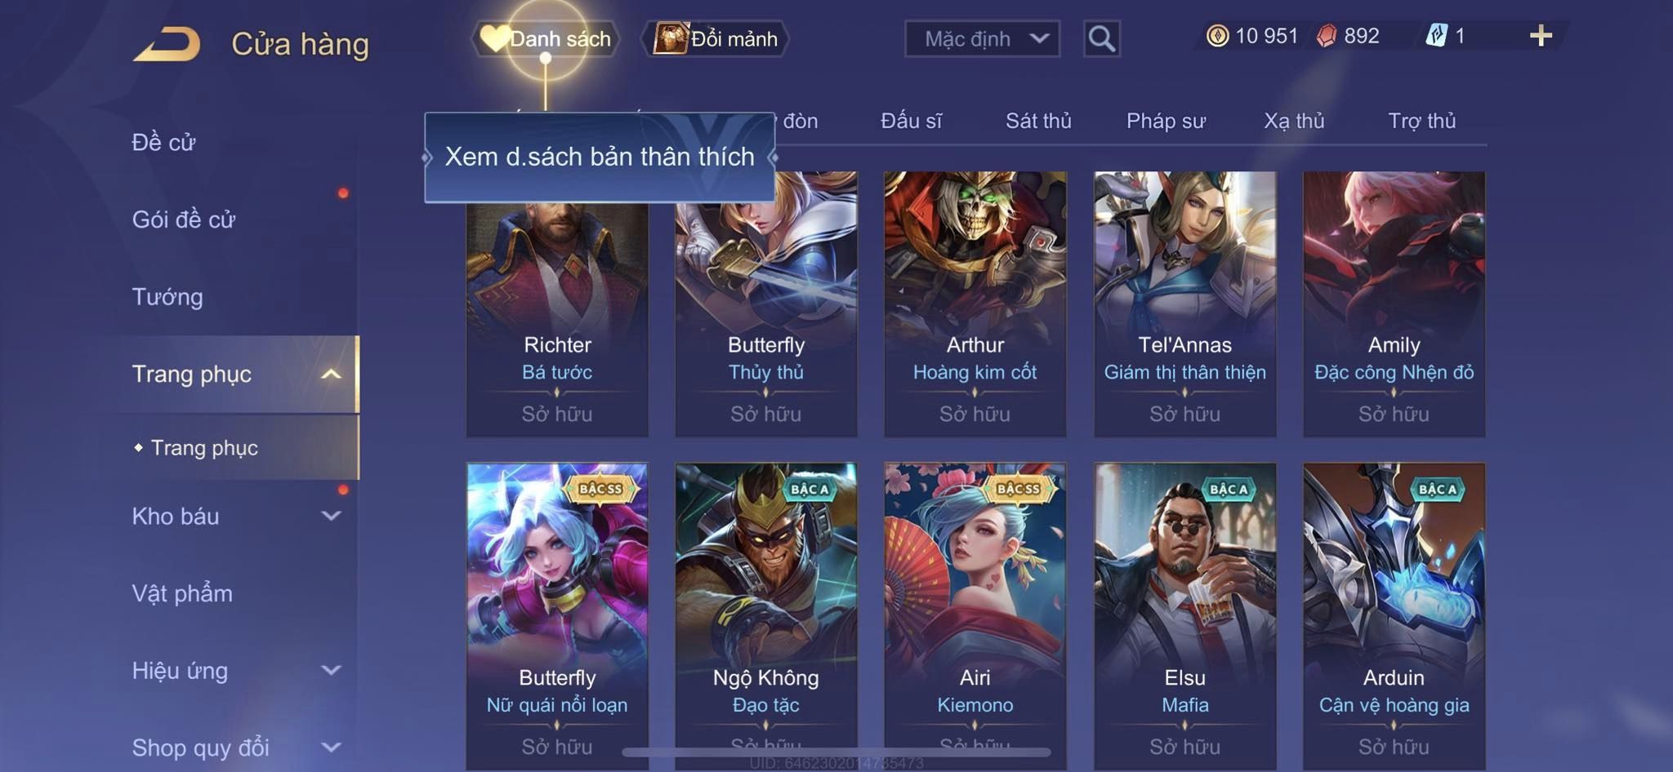Click the gold coin currency icon
The height and width of the screenshot is (772, 1673).
(1217, 36)
